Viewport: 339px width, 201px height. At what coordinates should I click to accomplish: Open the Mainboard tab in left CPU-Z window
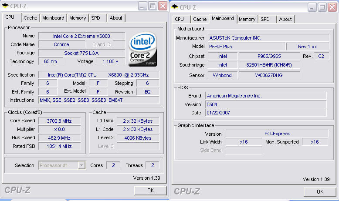coord(53,18)
